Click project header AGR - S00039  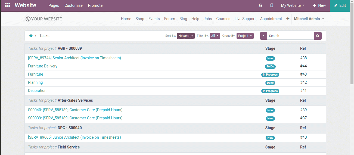coord(70,48)
